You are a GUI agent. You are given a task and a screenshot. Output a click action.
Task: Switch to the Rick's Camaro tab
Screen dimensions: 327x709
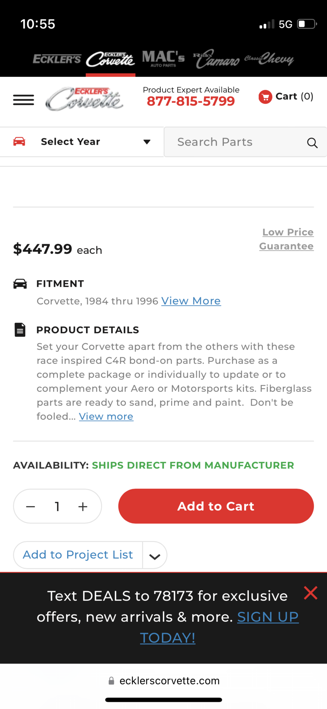tap(216, 59)
